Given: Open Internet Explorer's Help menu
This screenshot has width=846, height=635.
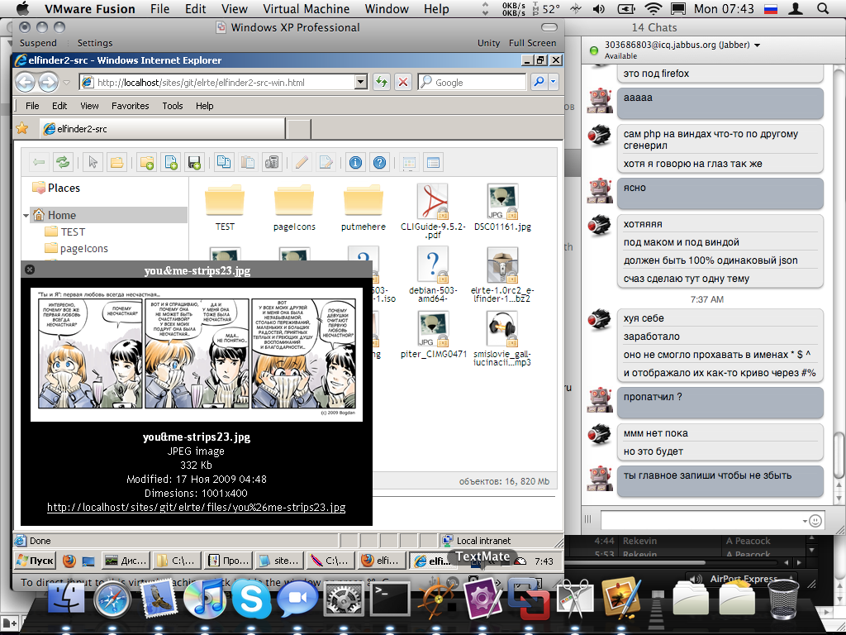Looking at the screenshot, I should tap(205, 106).
